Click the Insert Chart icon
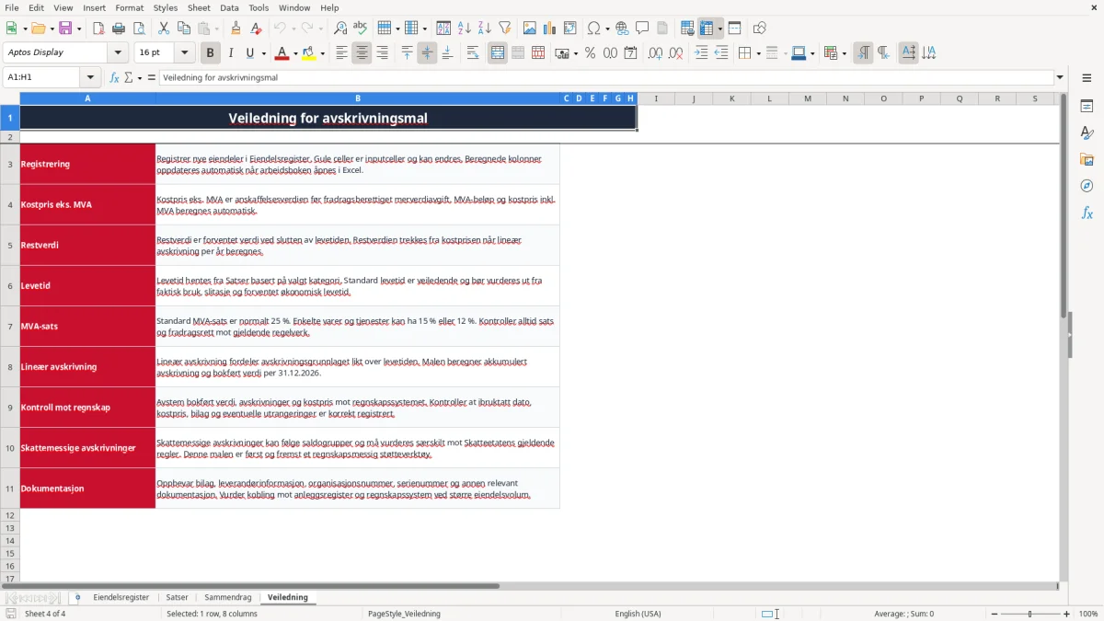Image resolution: width=1104 pixels, height=621 pixels. click(x=550, y=29)
